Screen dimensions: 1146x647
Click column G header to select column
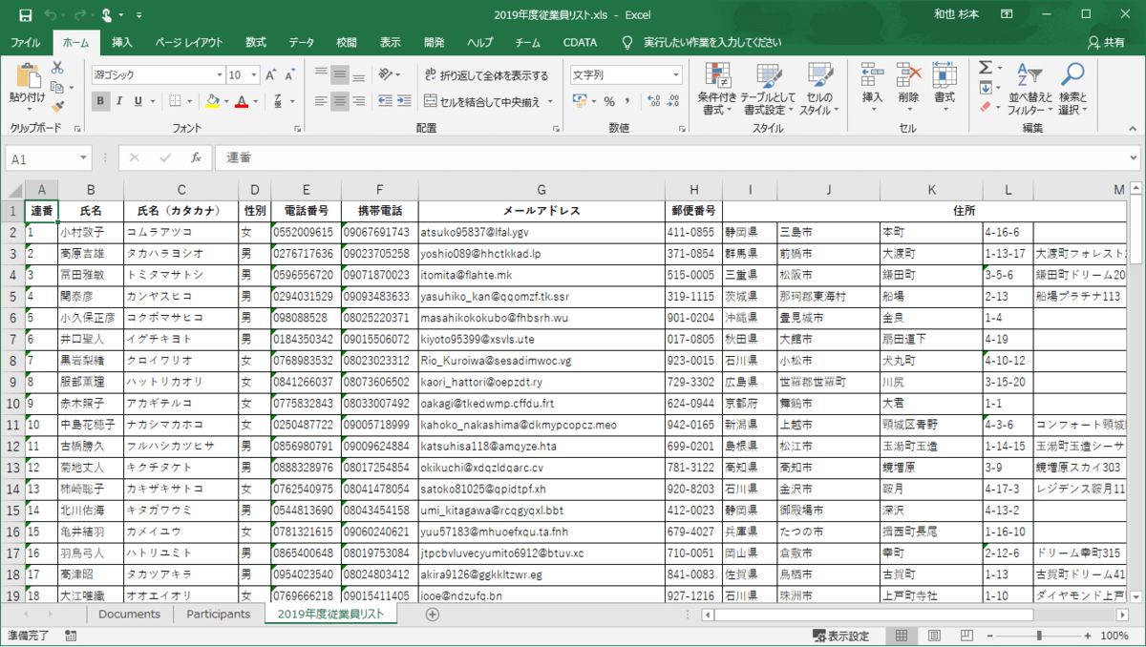pos(541,190)
